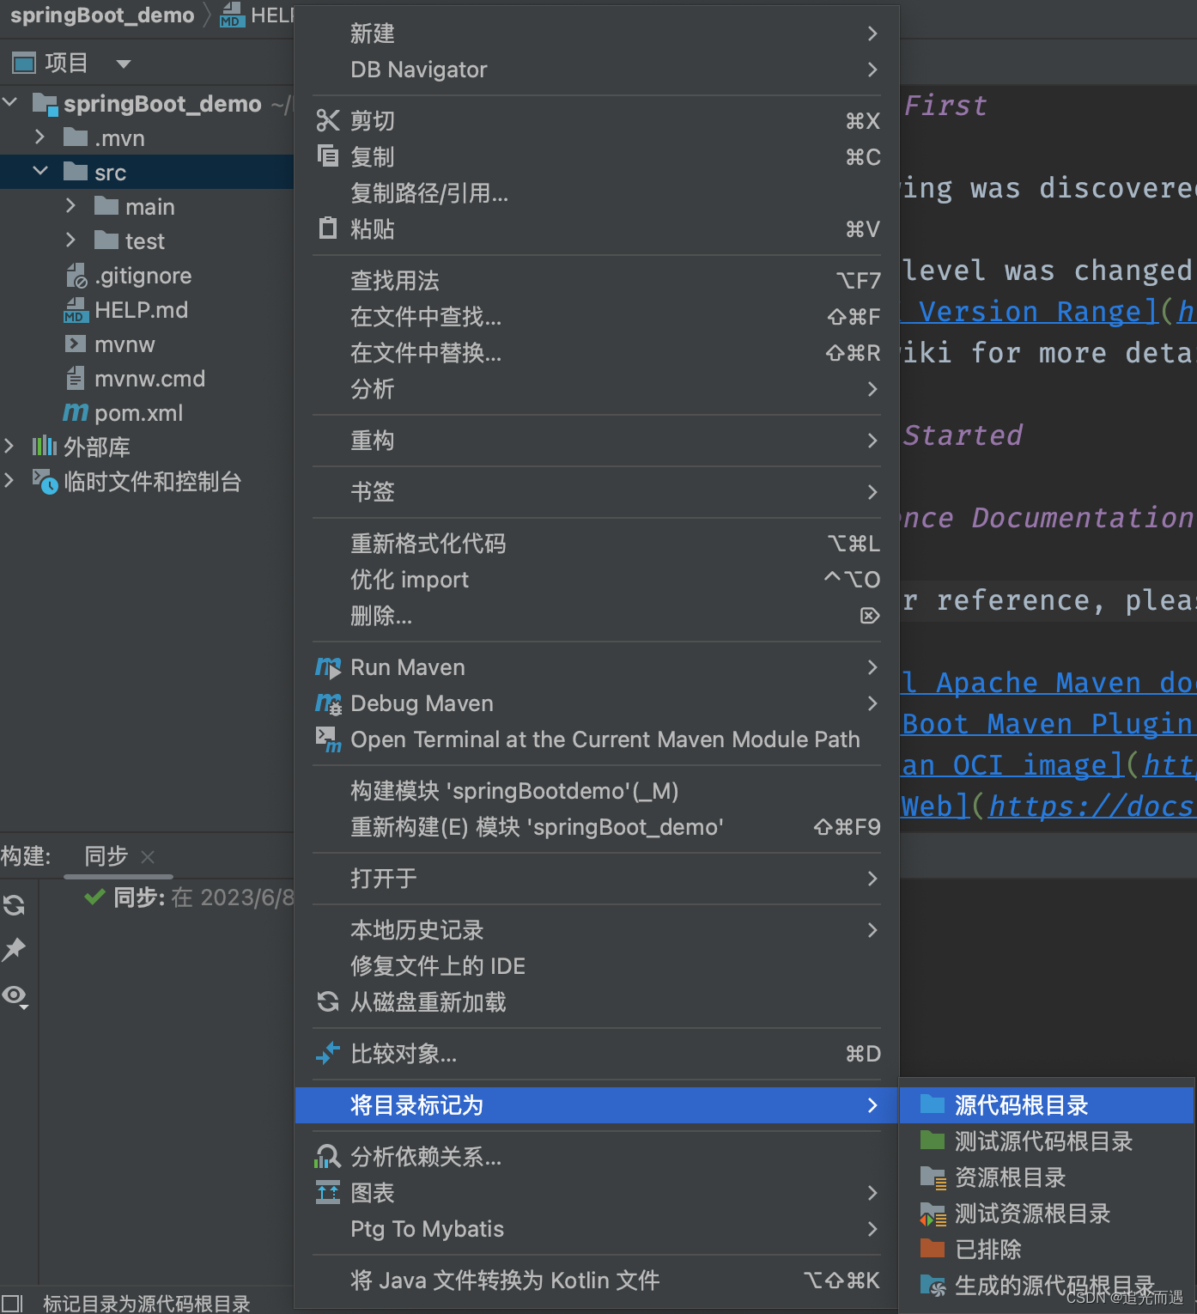Choose 复制路径/引用... from context menu
Viewport: 1197px width, 1314px height.
[597, 193]
